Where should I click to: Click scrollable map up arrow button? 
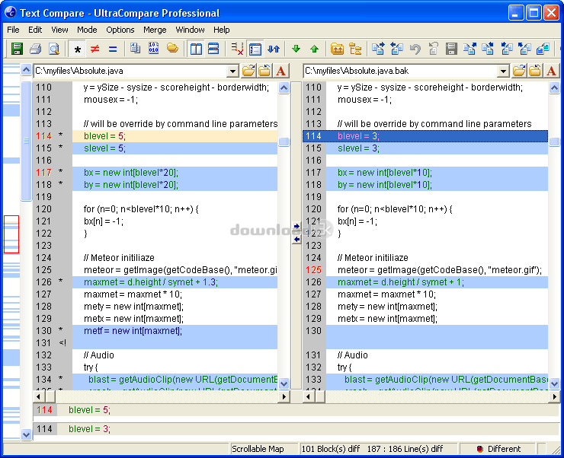pos(26,69)
